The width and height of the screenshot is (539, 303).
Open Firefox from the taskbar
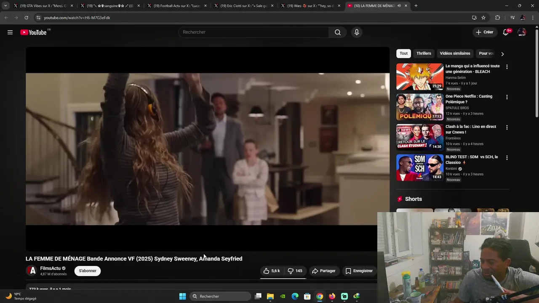point(332,296)
